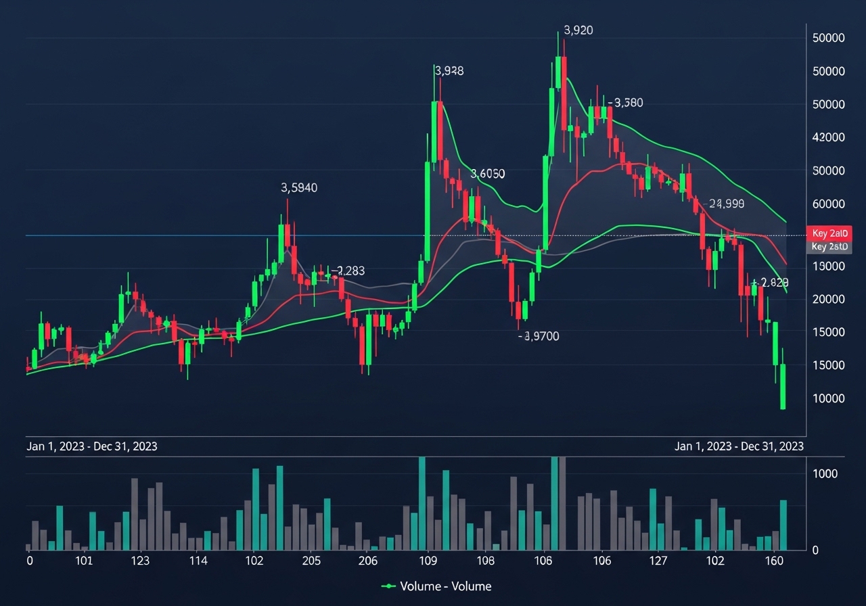
Task: Click the 3,6050 price annotation
Action: coord(487,174)
